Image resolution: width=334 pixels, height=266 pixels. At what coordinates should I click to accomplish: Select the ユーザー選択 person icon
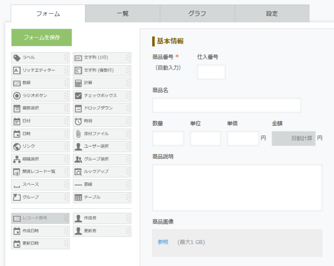tap(78, 146)
